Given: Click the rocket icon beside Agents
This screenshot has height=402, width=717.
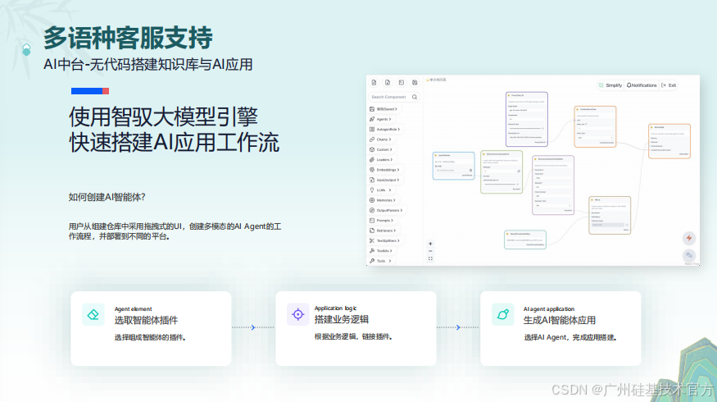Looking at the screenshot, I should click(372, 119).
